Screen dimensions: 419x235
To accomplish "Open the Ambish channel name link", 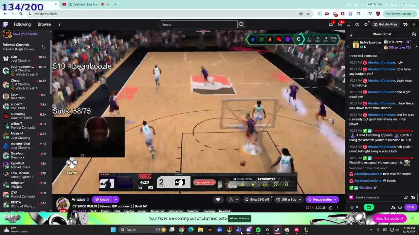I will (x=78, y=199).
